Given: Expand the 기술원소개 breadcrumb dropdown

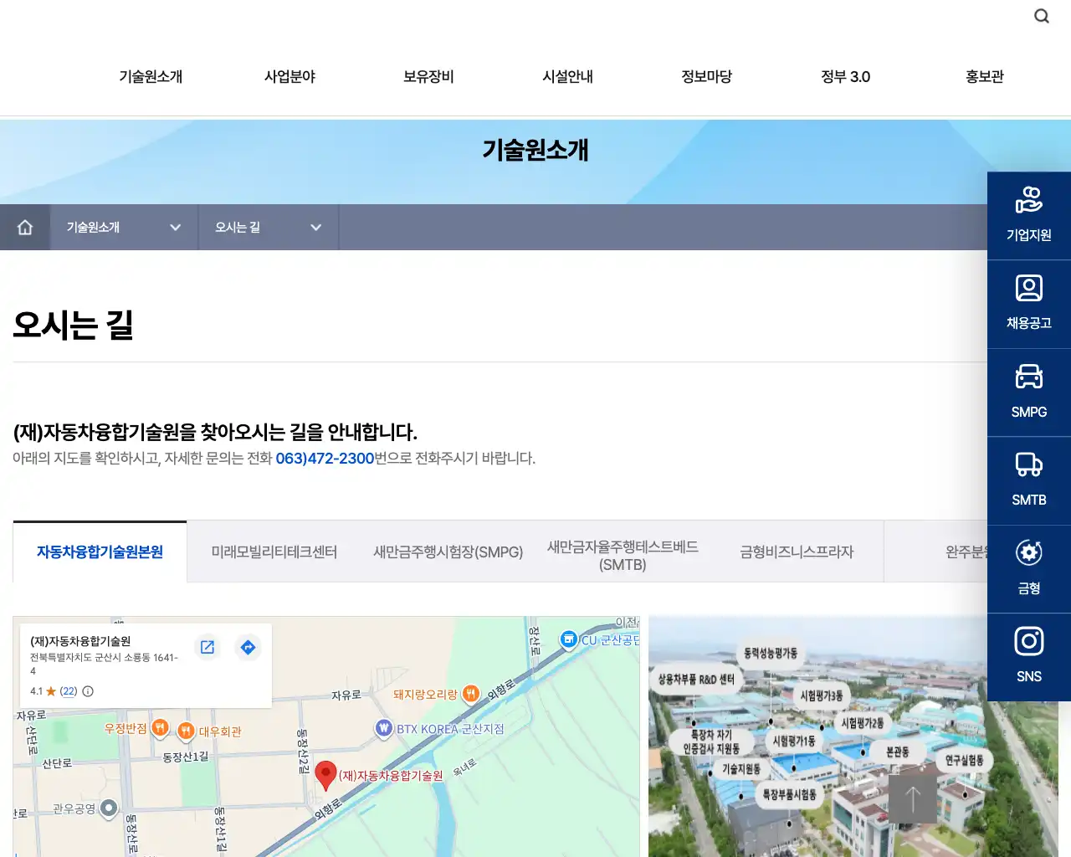Looking at the screenshot, I should tap(176, 227).
